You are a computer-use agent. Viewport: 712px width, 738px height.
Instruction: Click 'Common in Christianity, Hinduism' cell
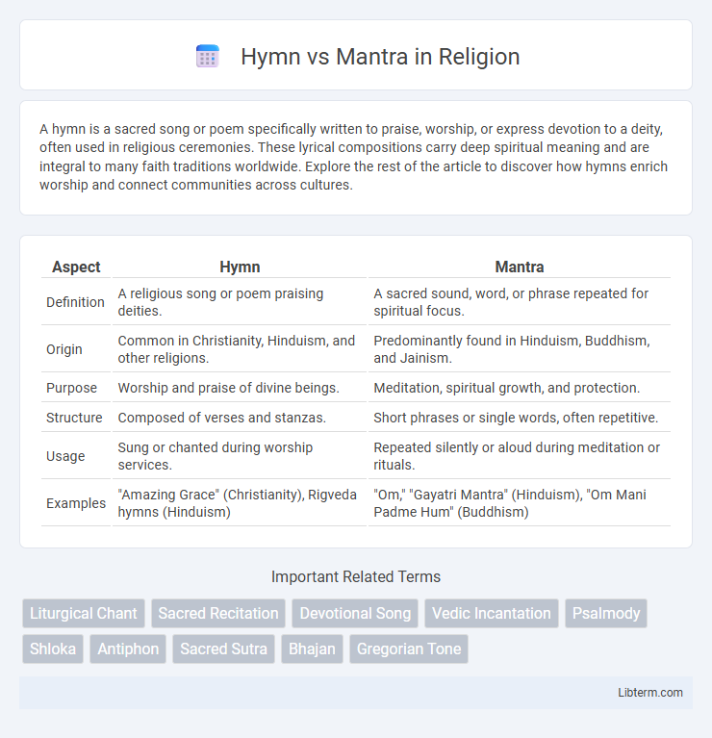point(240,349)
